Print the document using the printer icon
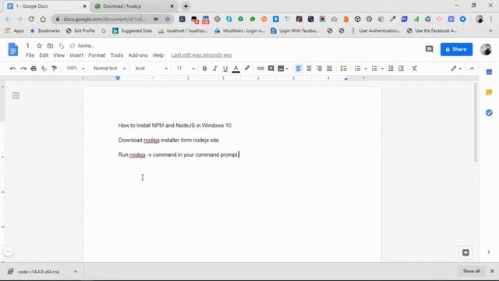Screen dimensions: 499x281 tap(34, 69)
